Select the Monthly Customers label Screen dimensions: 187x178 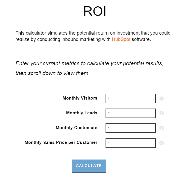click(x=76, y=128)
